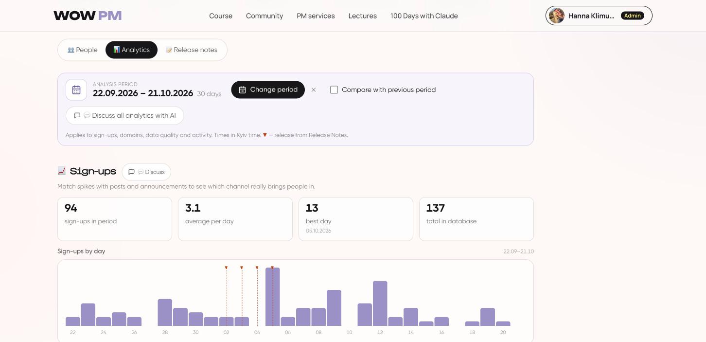Image resolution: width=706 pixels, height=342 pixels.
Task: Click the tallest bar for day 05
Action: (x=272, y=297)
